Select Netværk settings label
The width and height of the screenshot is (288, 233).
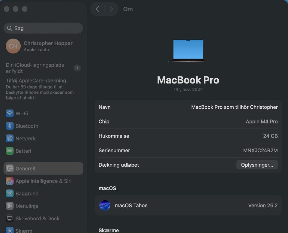(x=26, y=138)
